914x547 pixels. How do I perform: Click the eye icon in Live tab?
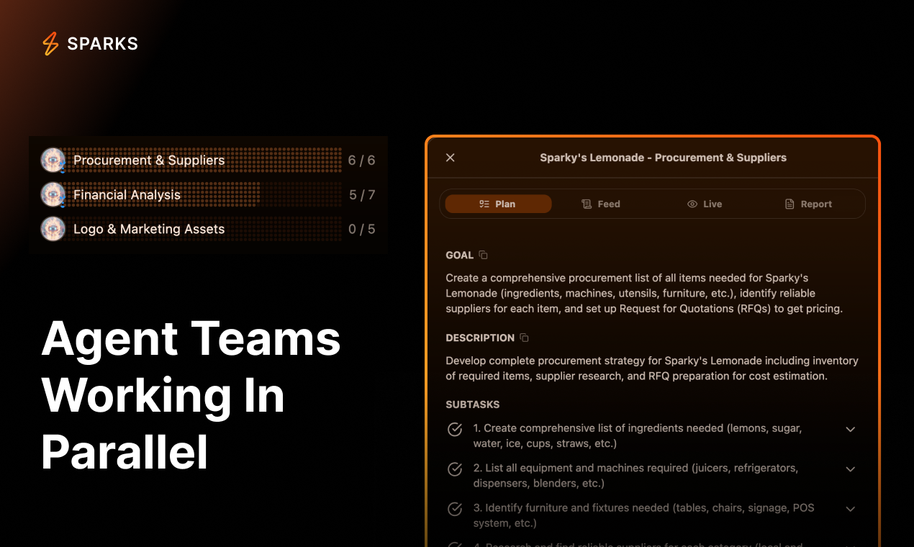[x=692, y=204]
